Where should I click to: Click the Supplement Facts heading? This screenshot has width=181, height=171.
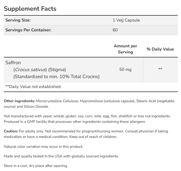30,9
